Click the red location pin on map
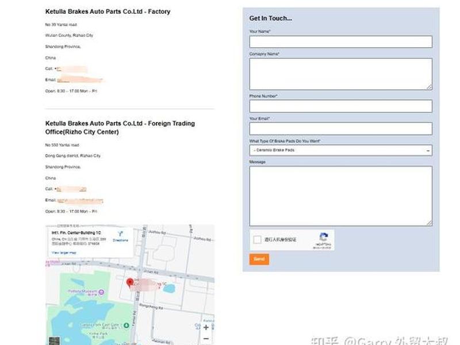Image resolution: width=460 pixels, height=345 pixels. click(x=130, y=283)
